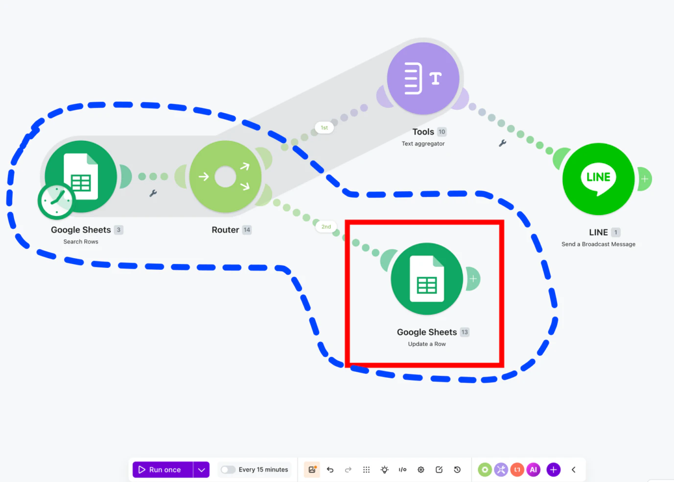Click the purple Tools icon

coord(501,470)
